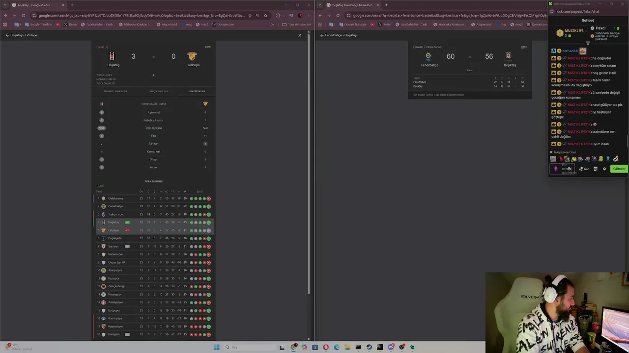The height and width of the screenshot is (353, 629).
Task: Open the left browser's profile avatar
Action: coord(300,15)
